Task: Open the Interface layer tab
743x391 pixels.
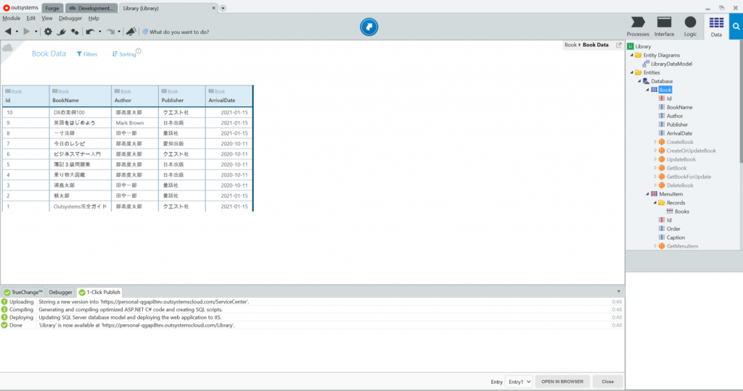Action: pyautogui.click(x=664, y=26)
